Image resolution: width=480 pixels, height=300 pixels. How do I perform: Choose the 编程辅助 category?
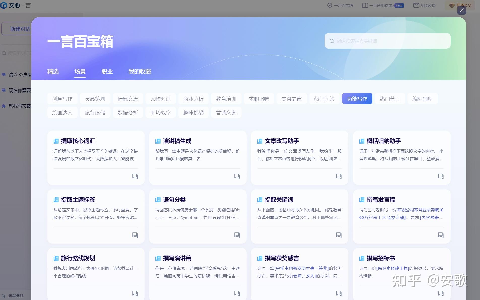(x=423, y=99)
